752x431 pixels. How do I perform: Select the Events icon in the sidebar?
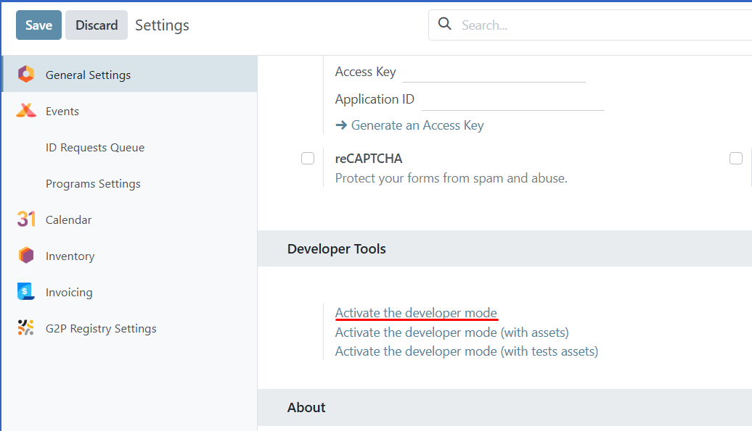point(25,110)
